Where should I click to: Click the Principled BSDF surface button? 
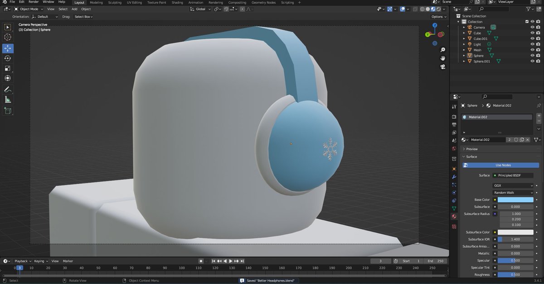[x=513, y=175]
